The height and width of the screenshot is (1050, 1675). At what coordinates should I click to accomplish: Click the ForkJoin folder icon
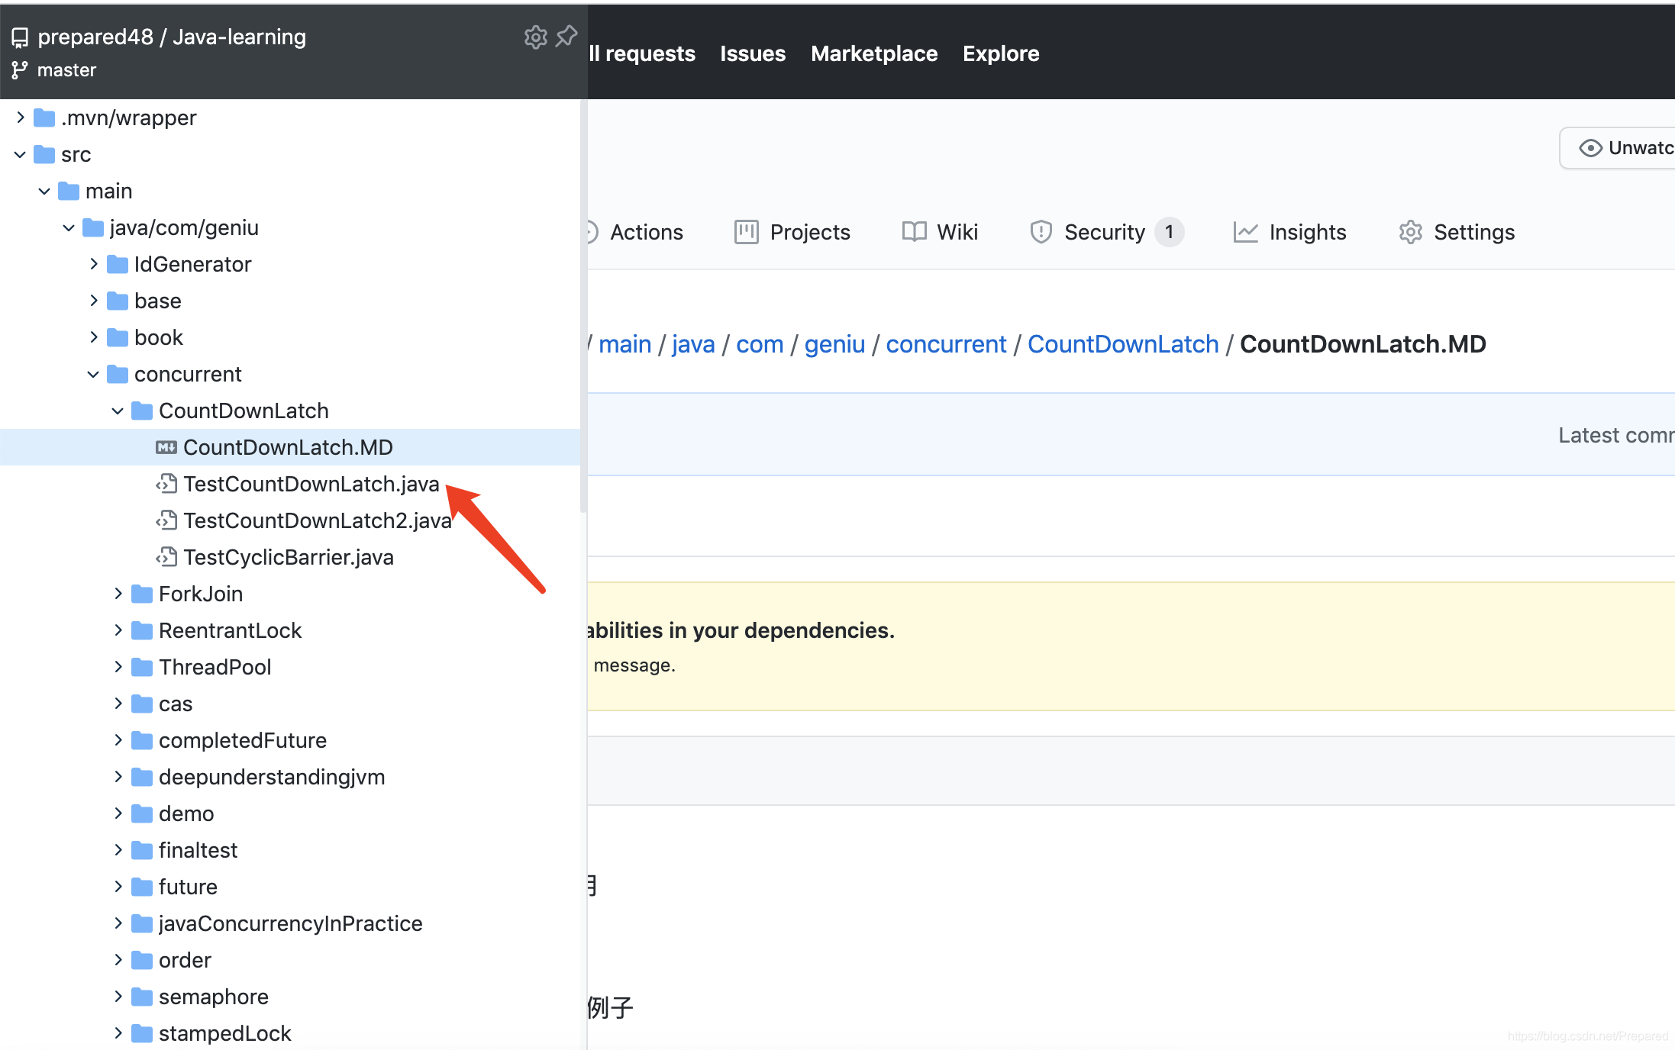point(142,594)
